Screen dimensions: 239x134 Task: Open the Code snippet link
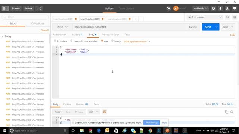point(232,35)
